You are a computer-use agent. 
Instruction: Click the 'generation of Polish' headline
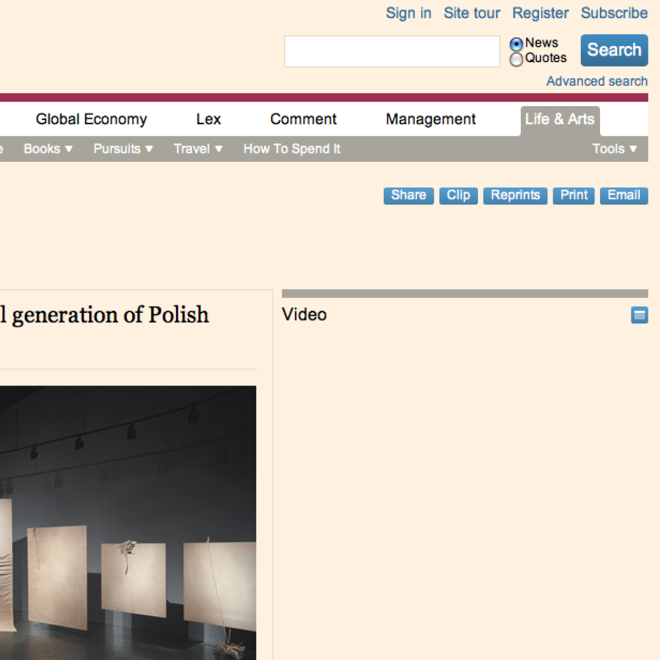click(x=105, y=316)
